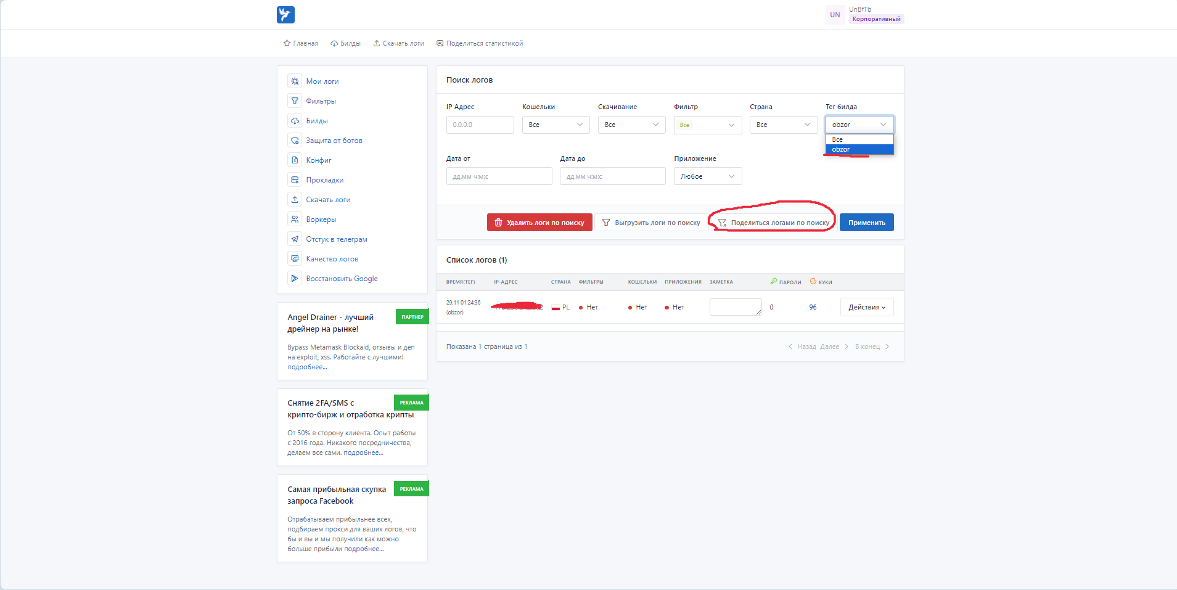
Task: Focus the Дата до date field
Action: click(x=613, y=176)
